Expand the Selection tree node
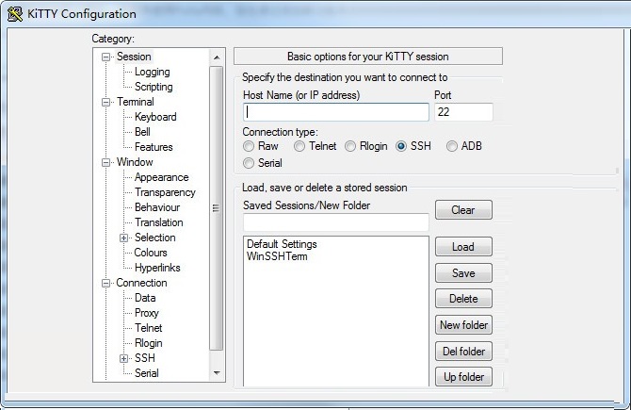The width and height of the screenshot is (631, 410). [x=124, y=238]
